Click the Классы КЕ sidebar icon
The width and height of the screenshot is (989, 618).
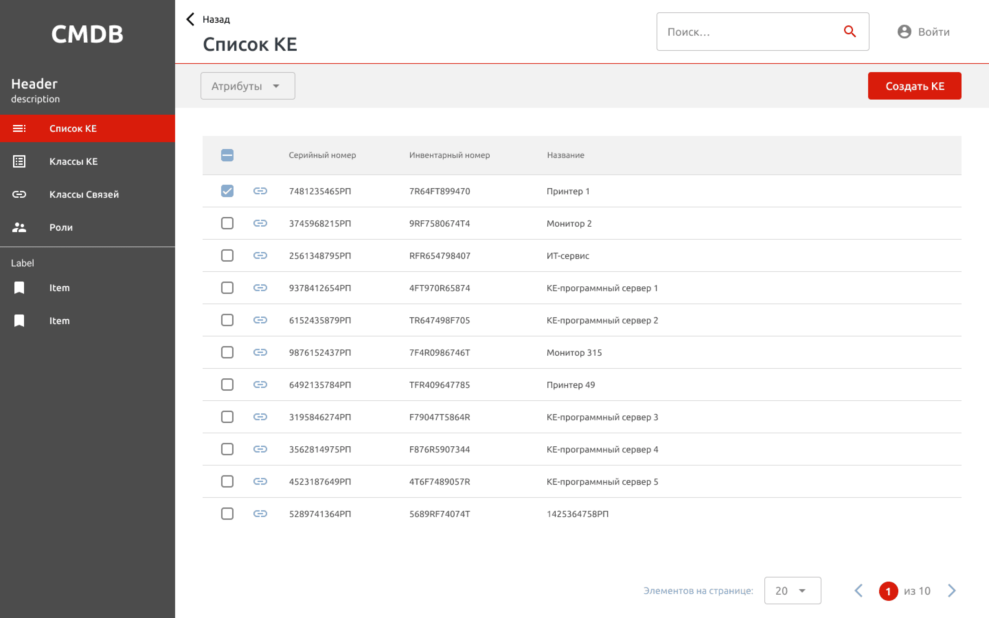point(19,161)
